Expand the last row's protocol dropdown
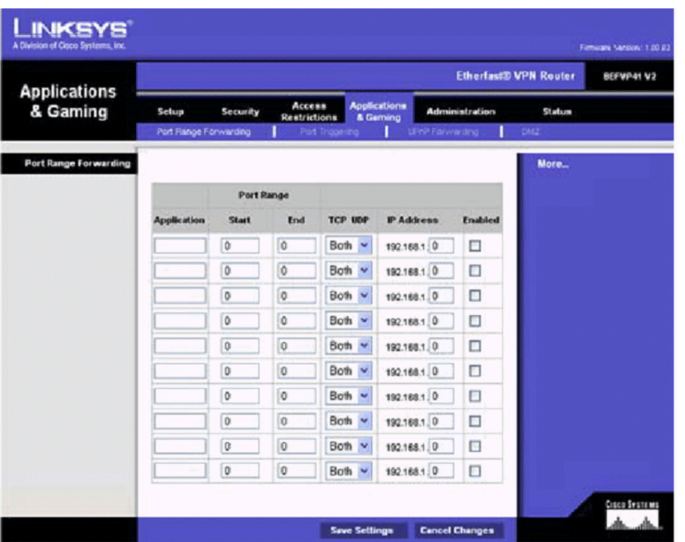This screenshot has height=542, width=685. [x=348, y=471]
